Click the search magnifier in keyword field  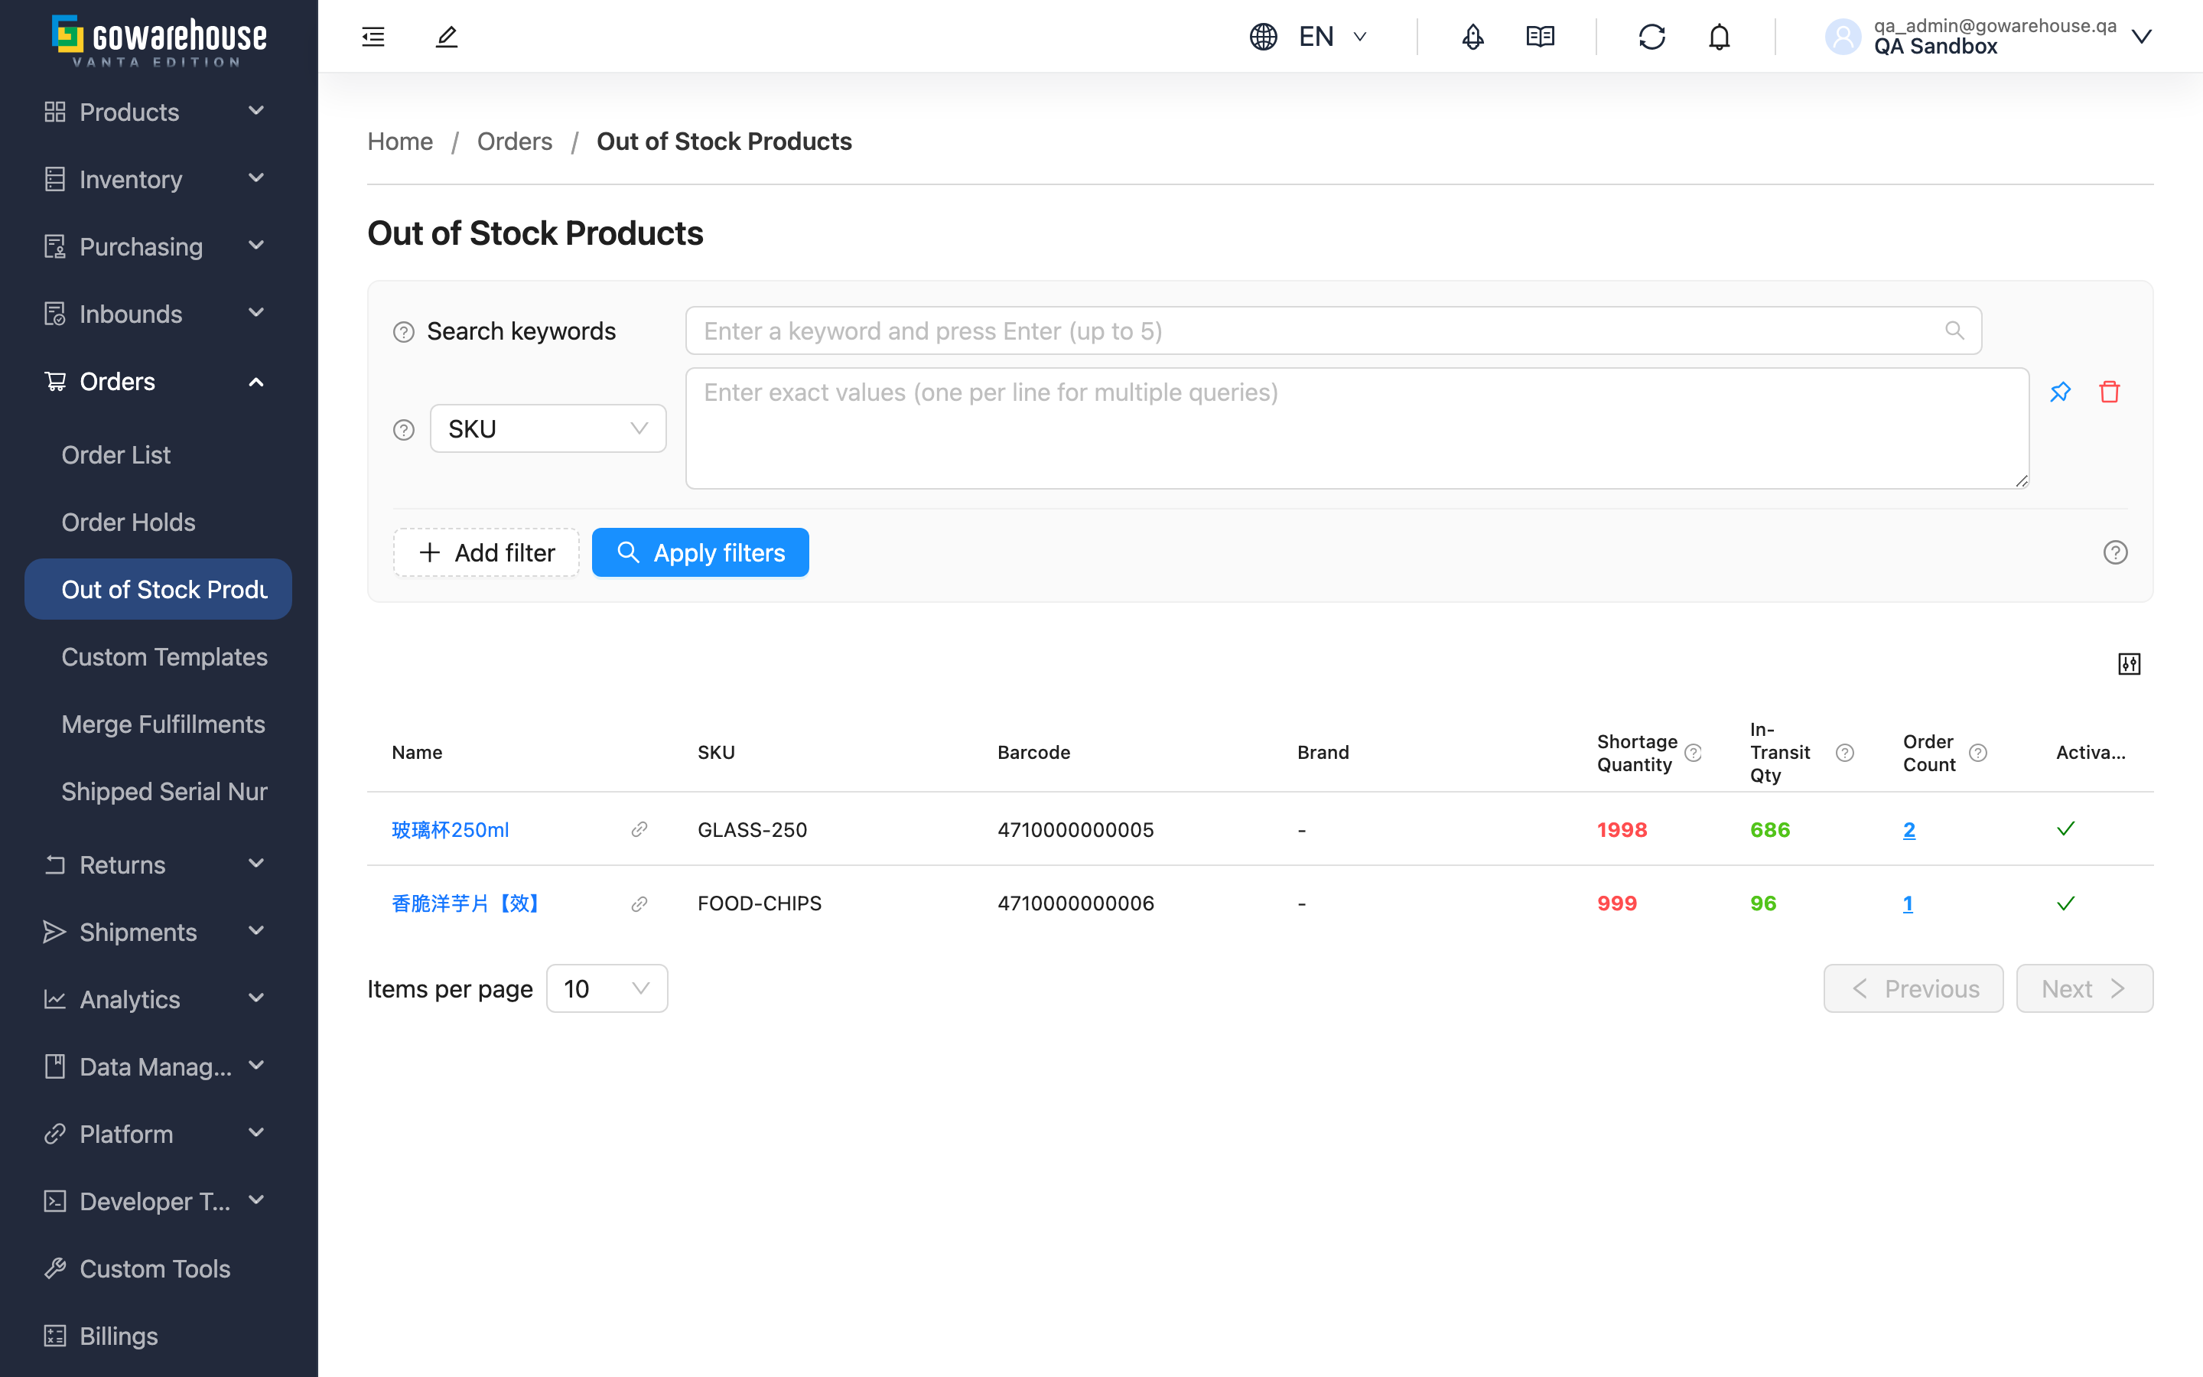[1954, 330]
